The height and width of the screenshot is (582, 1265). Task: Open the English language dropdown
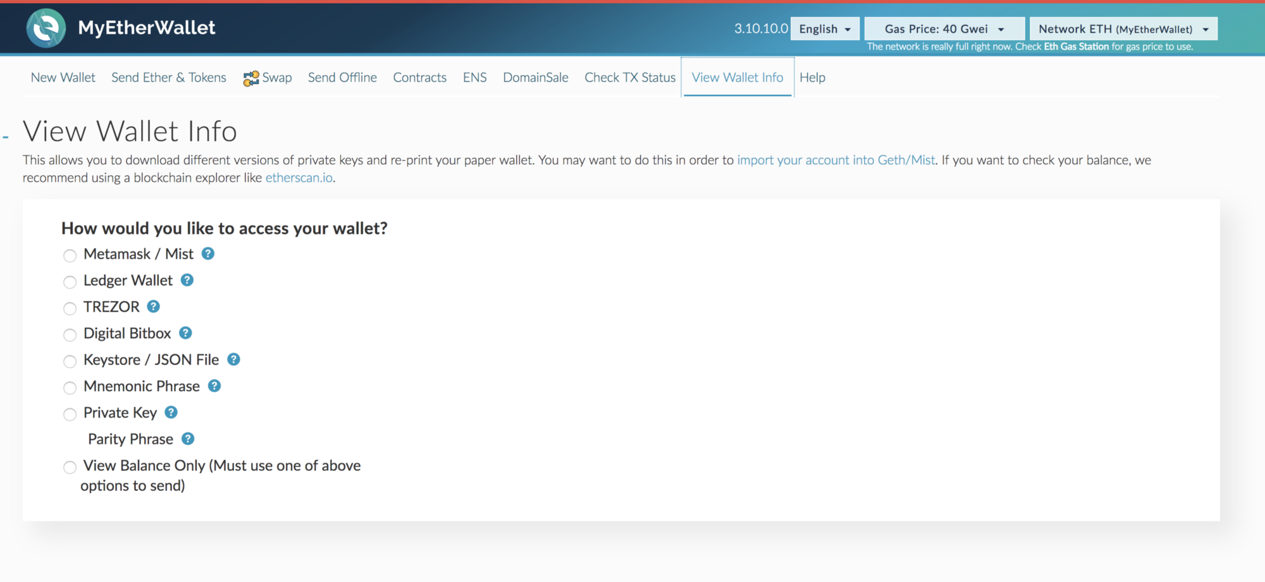coord(825,29)
